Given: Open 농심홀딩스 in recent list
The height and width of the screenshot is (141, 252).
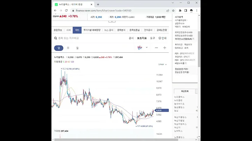Looking at the screenshot, I should [179, 107].
